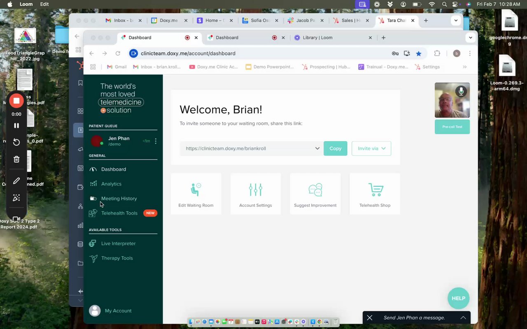Switch to Inbox tab in background window
Viewport: 527px width, 329px height.
(x=123, y=20)
